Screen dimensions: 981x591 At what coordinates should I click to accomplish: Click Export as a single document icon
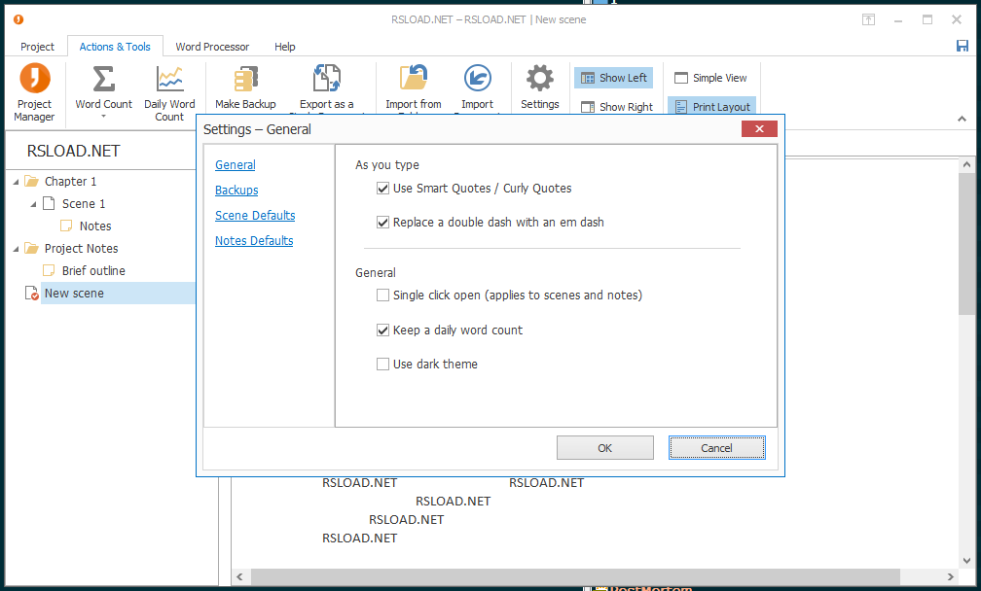click(x=327, y=78)
